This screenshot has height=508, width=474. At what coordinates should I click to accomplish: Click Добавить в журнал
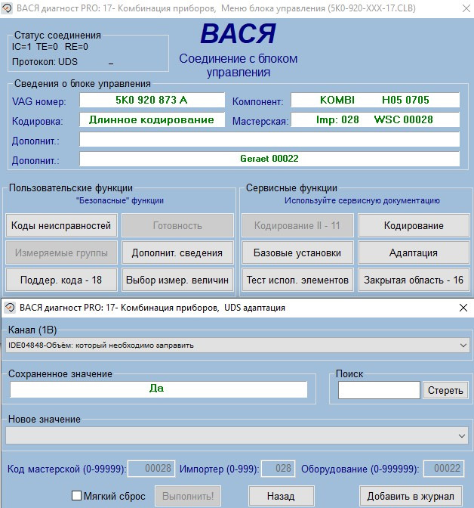[x=411, y=496]
